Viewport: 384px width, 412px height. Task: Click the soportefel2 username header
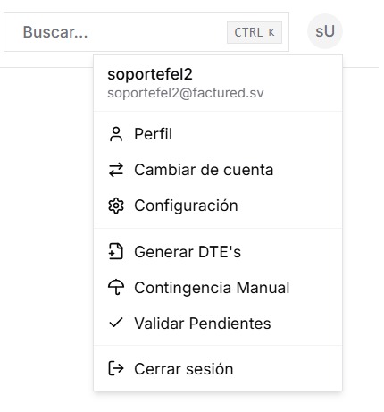tap(150, 74)
